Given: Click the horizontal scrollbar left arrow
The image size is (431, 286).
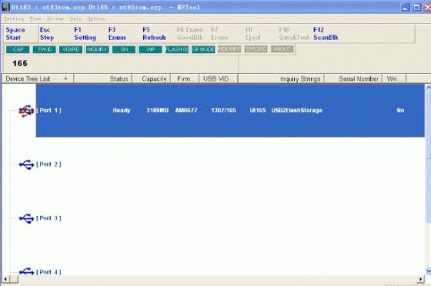Looking at the screenshot, I should [x=6, y=279].
